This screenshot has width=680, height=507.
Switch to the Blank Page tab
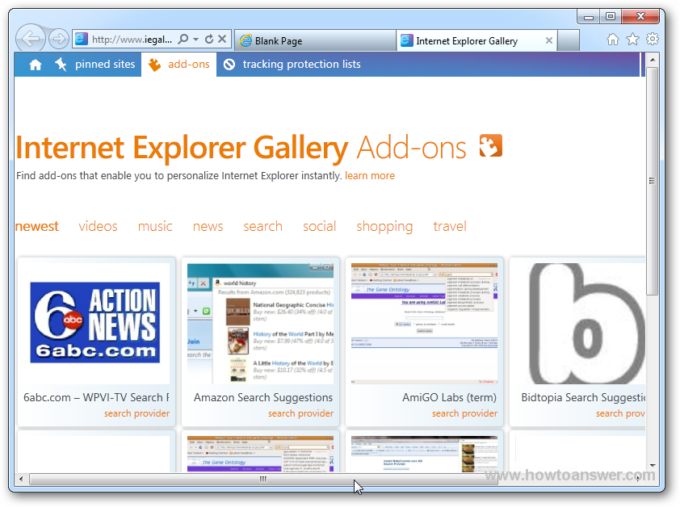coord(316,40)
